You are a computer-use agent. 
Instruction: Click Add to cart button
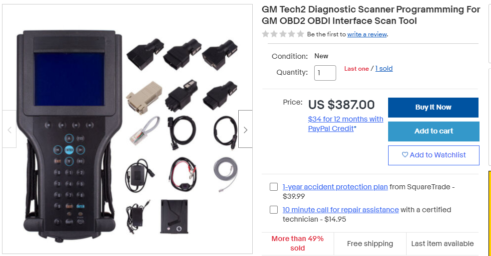[434, 131]
